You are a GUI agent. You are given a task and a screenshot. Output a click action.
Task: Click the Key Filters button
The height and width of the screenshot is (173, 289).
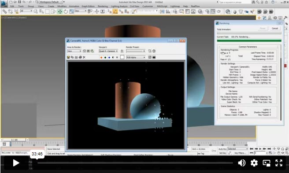pos(240,153)
